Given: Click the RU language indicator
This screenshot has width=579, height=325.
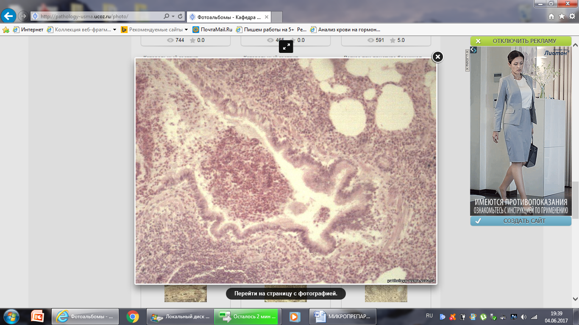Looking at the screenshot, I should point(429,316).
